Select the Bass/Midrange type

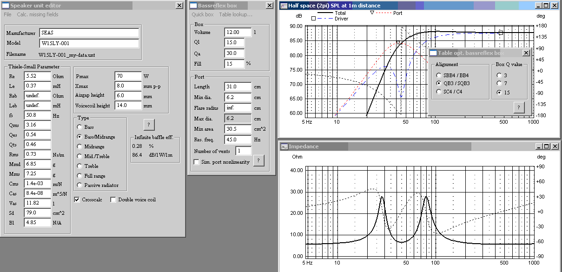(80, 137)
